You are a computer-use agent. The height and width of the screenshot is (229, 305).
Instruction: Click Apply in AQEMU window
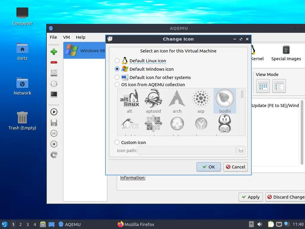click(x=250, y=197)
